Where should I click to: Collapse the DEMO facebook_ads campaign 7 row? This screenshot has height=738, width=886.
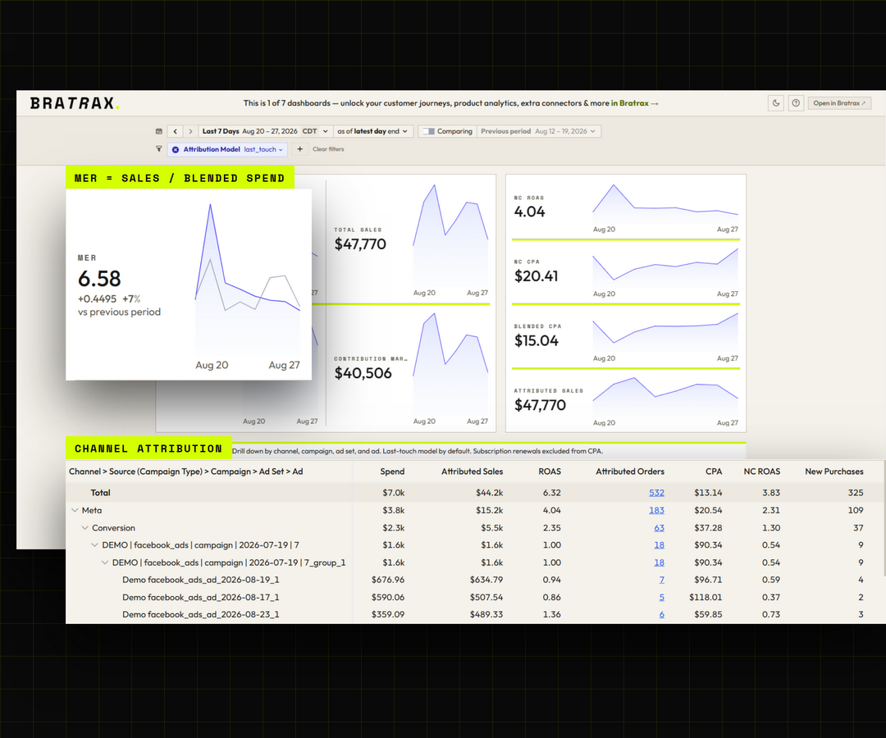coord(95,544)
